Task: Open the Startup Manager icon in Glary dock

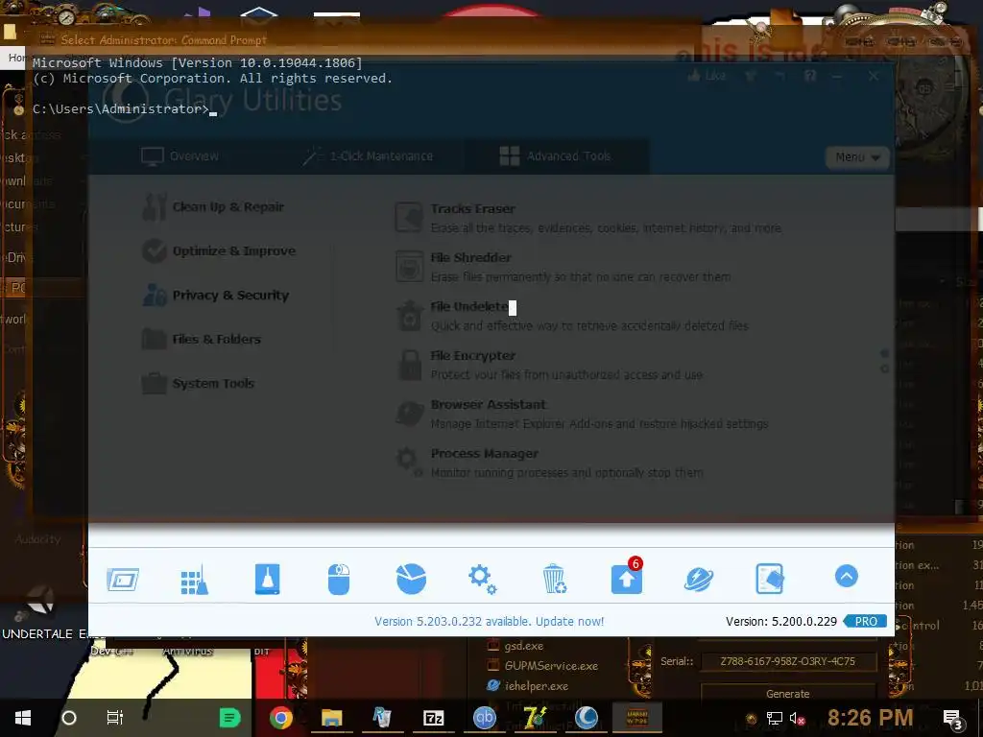Action: 123,579
